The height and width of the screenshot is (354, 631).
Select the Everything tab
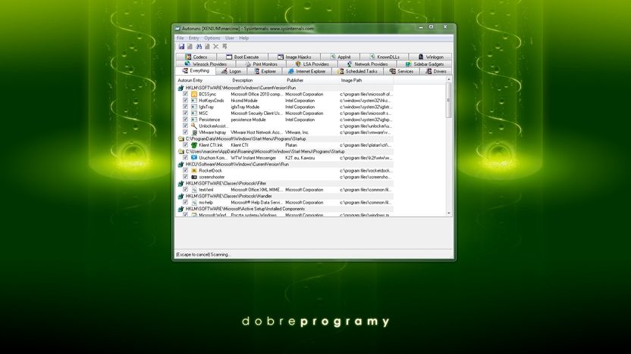[196, 71]
